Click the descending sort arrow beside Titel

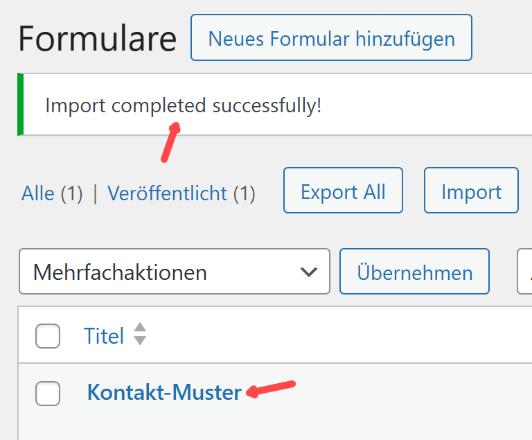pyautogui.click(x=140, y=340)
